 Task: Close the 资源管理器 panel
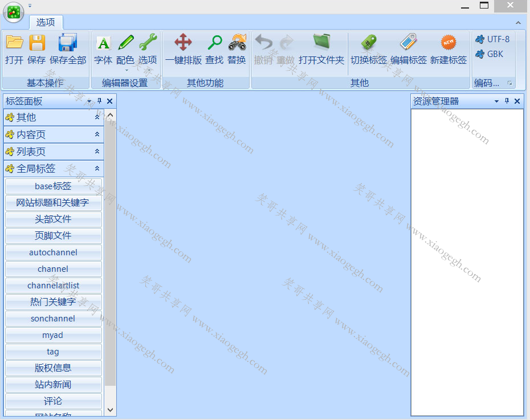(x=517, y=101)
